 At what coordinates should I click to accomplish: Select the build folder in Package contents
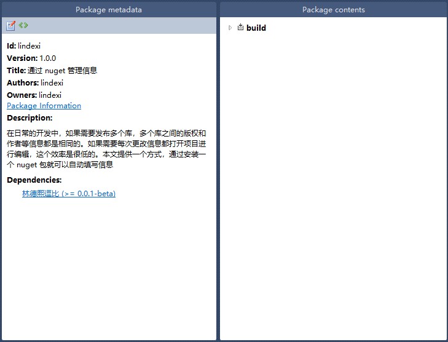pos(256,28)
